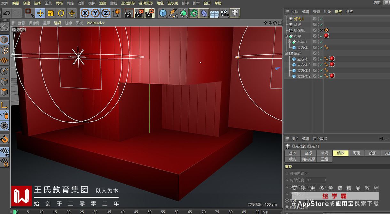Toggle the X axis lock
This screenshot has width=390, height=214.
85,13
